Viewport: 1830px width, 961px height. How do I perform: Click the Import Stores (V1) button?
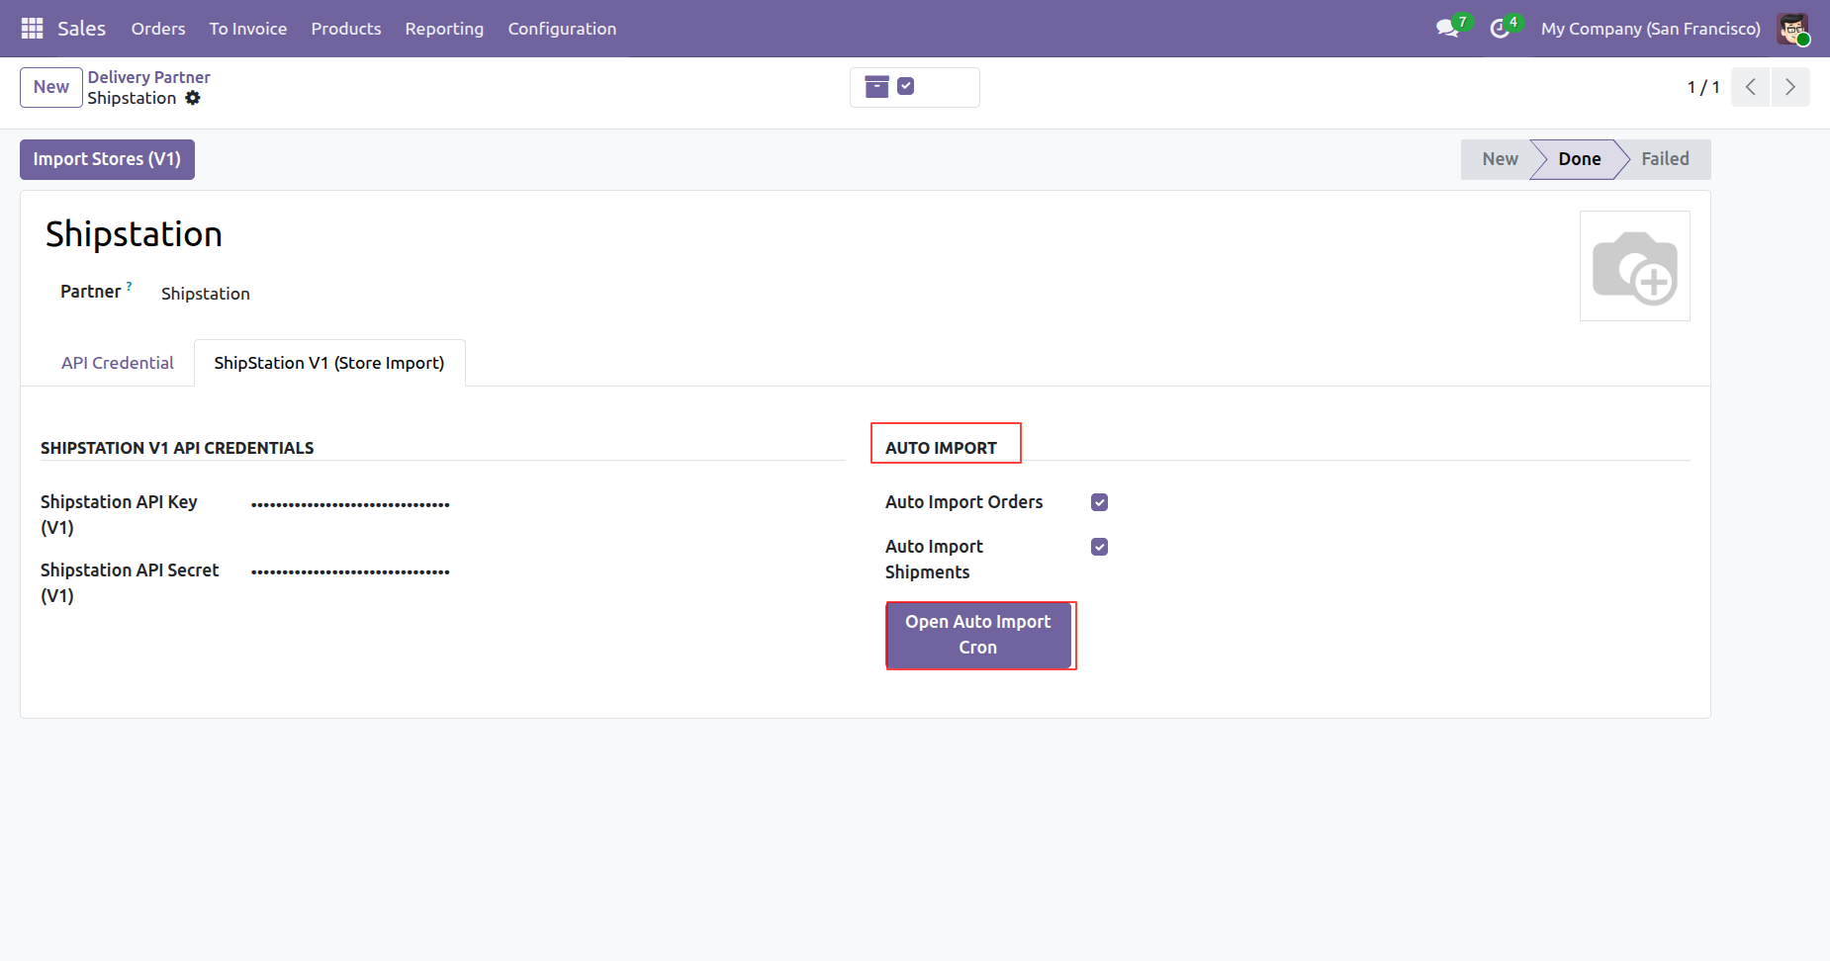(107, 159)
